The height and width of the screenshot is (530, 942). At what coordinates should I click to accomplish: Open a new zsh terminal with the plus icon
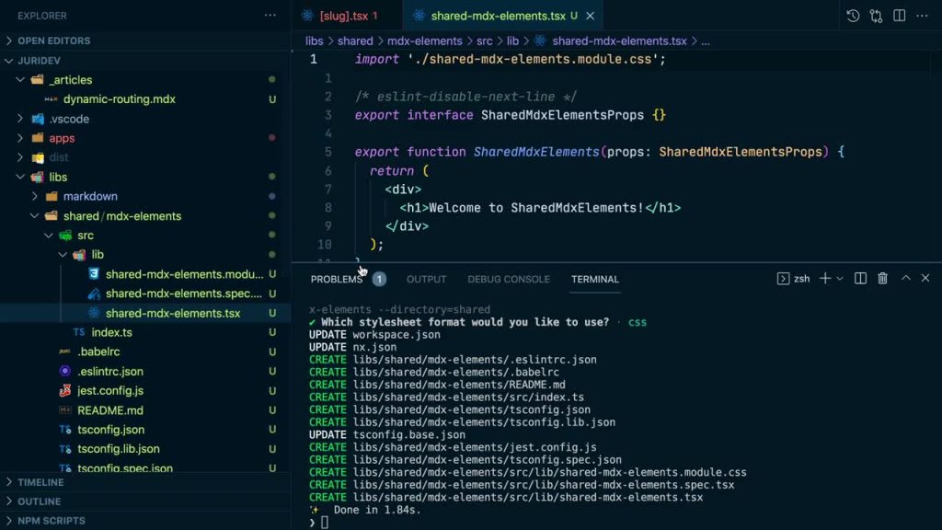click(825, 278)
